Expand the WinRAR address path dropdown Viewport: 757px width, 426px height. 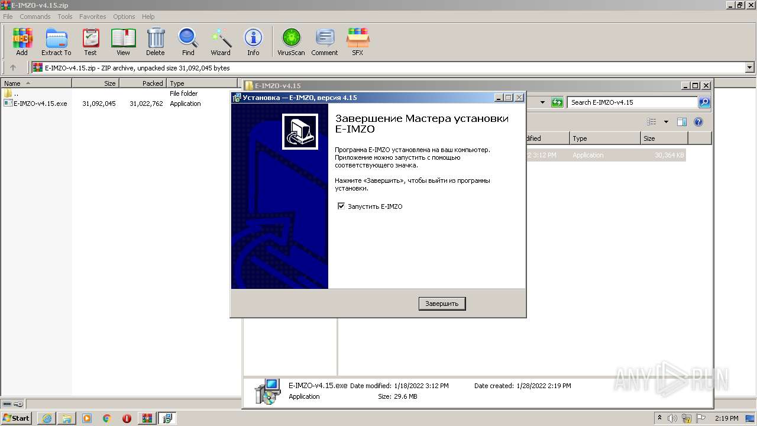click(750, 68)
